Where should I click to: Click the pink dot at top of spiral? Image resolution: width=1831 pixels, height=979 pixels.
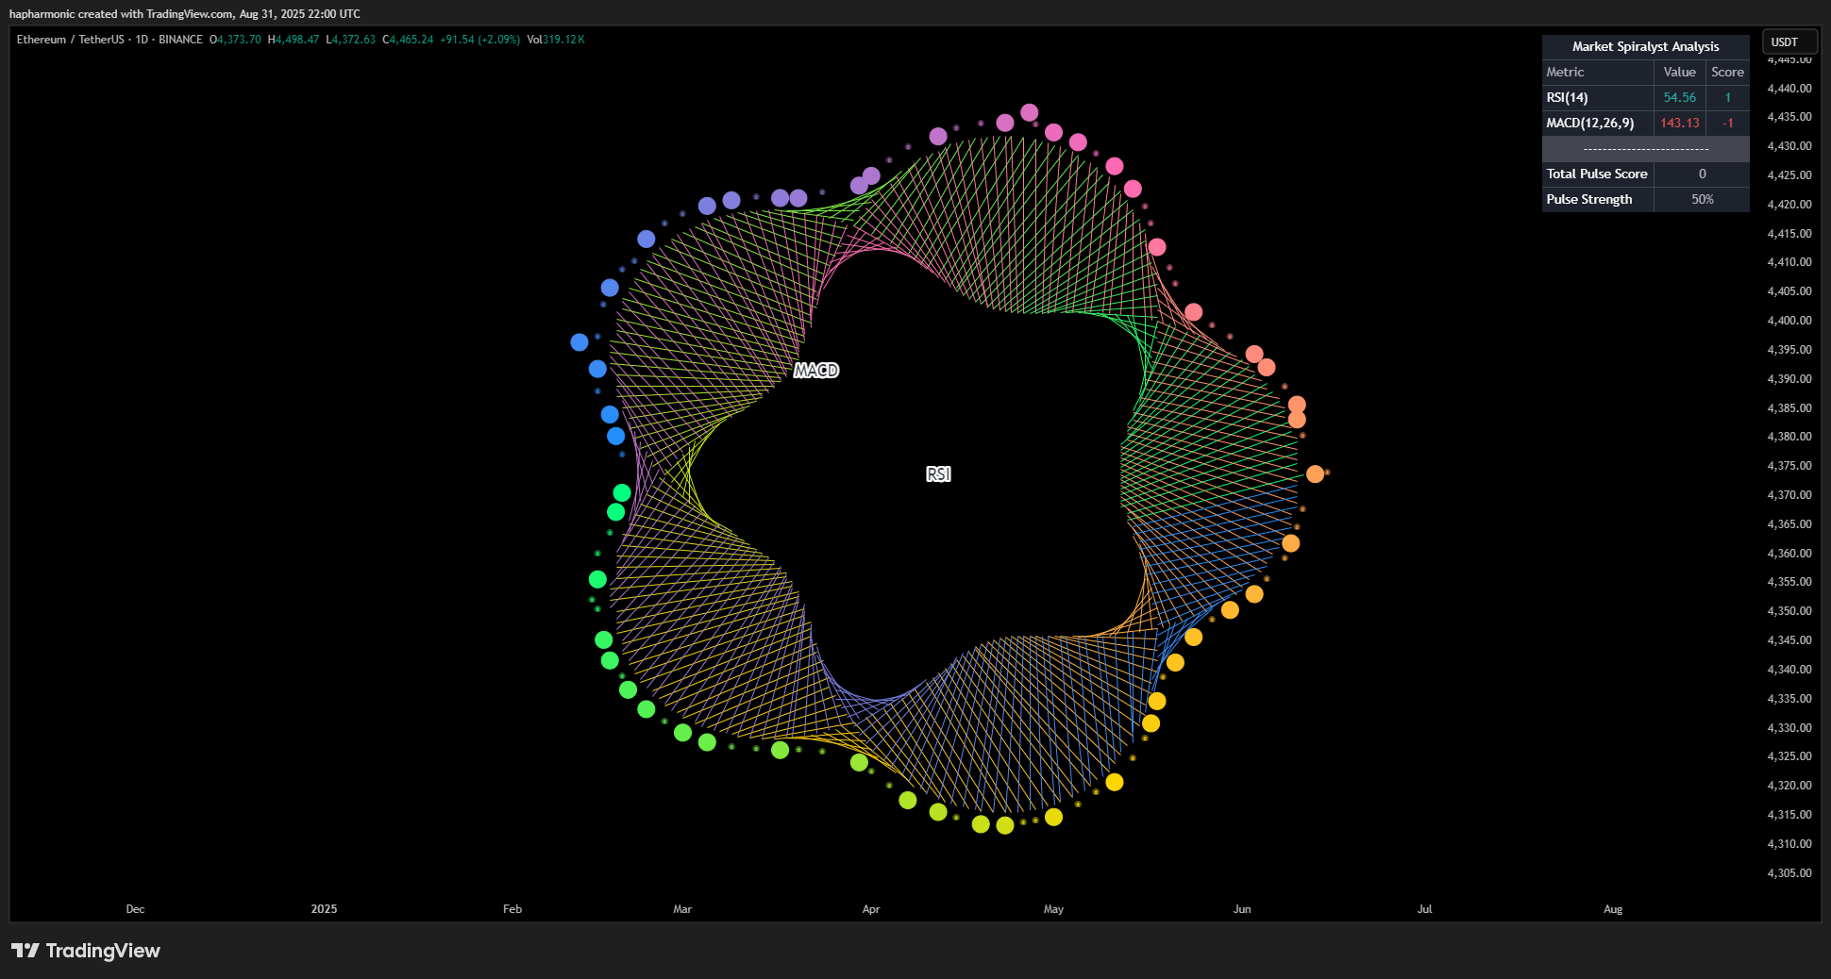coord(1030,112)
